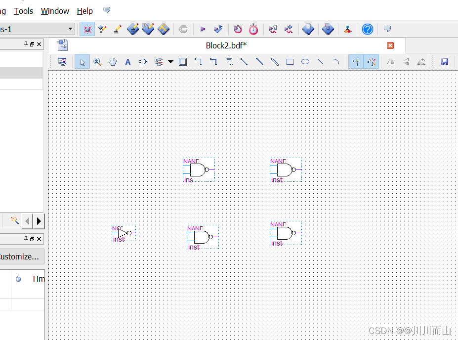Select the Rectangle drawing tool
This screenshot has height=340, width=458.
click(x=290, y=62)
